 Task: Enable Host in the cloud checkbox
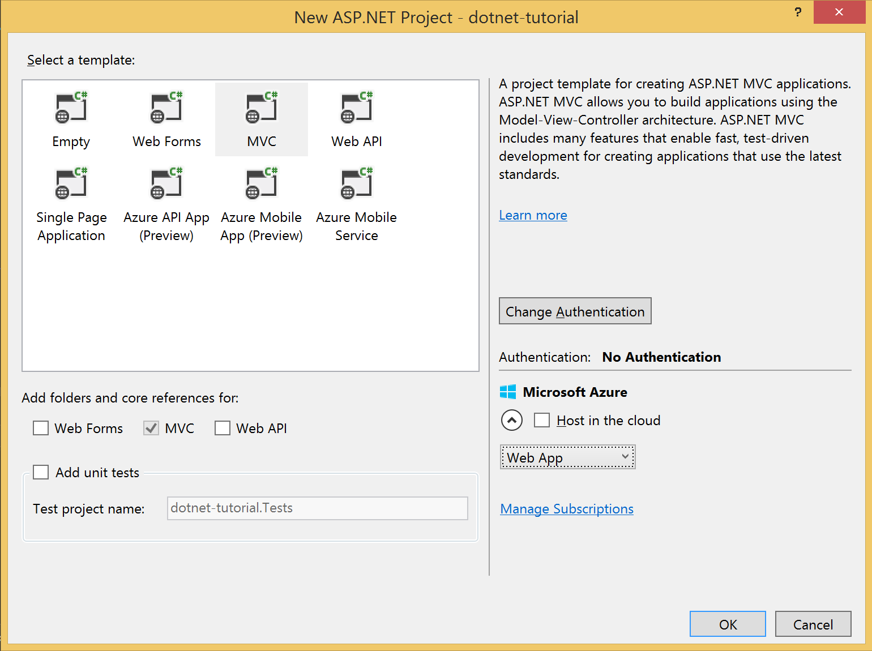click(x=542, y=420)
